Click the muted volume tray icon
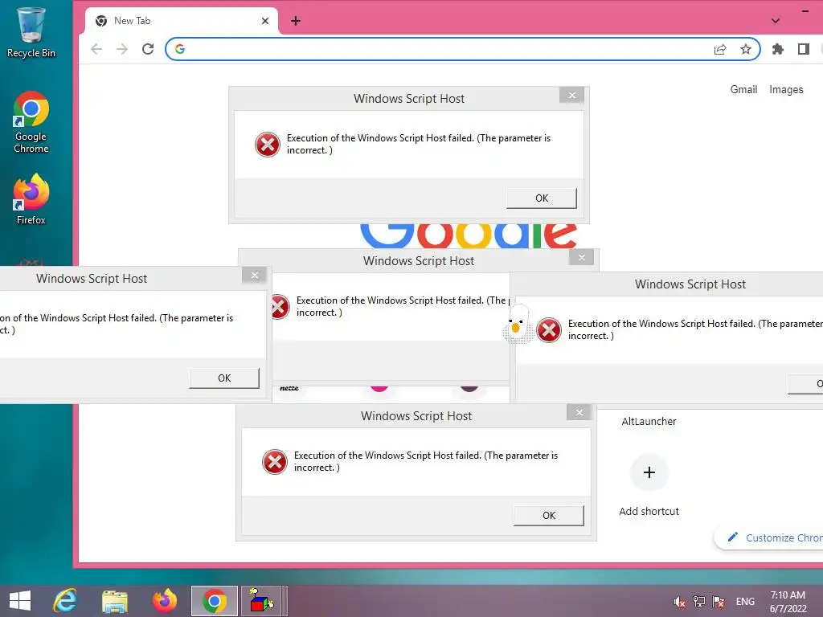This screenshot has height=617, width=823. [x=680, y=602]
